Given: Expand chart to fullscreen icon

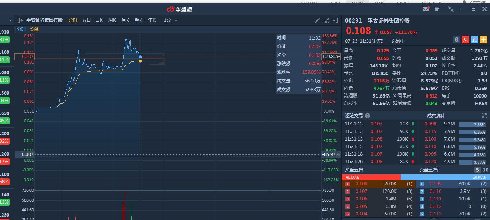Looking at the screenshot, I should [x=327, y=20].
